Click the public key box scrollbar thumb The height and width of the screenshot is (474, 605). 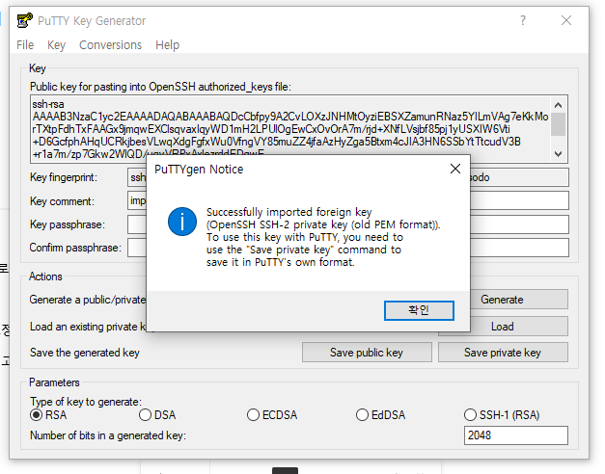(x=558, y=124)
